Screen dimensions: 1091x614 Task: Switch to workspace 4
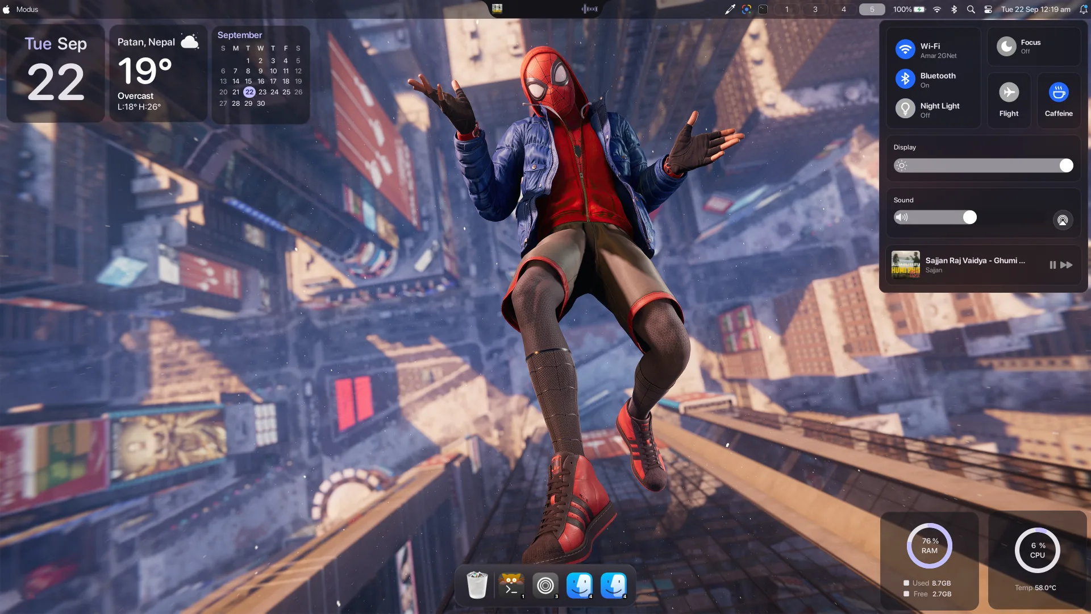(844, 9)
